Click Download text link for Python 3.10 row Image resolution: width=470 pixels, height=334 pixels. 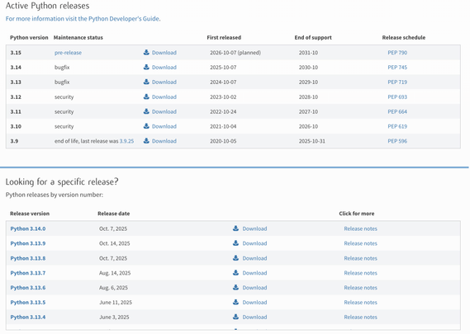[x=164, y=126]
